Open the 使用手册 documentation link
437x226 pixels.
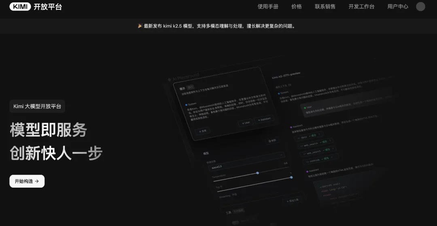click(268, 7)
